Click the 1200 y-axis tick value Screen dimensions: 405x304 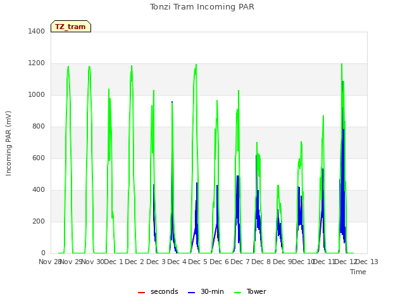37,63
